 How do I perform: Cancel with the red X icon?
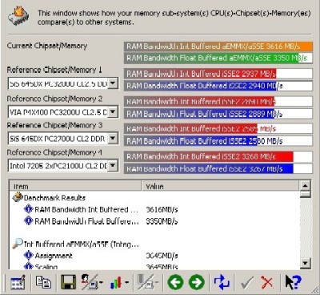267,283
